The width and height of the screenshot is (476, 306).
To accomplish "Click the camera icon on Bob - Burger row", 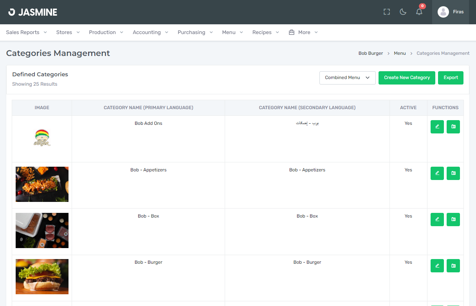I will [x=453, y=265].
